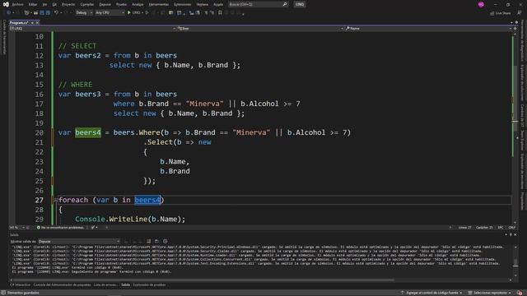Close the Program.cs tab
This screenshot has width=527, height=296.
coord(37,22)
